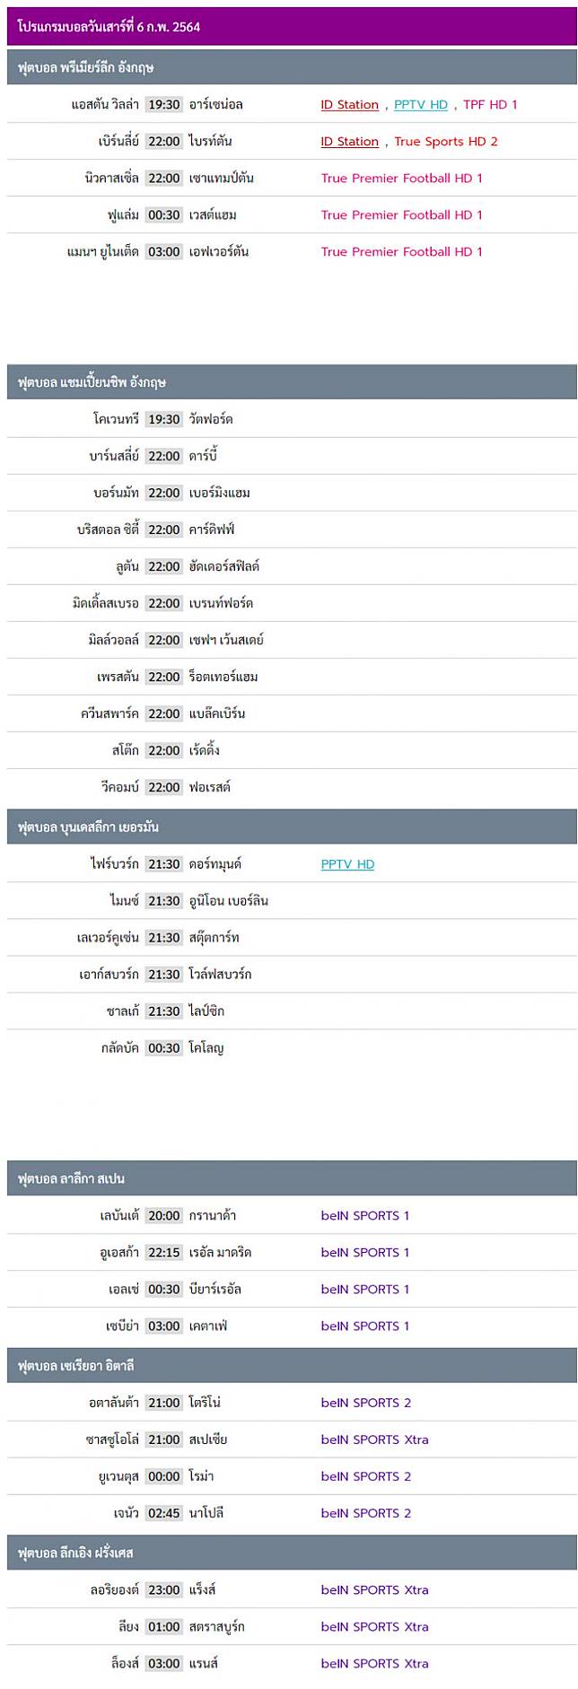Open beIN SPORTS Xtra for ลอริยองต์ match
578x1689 pixels.
374,1590
